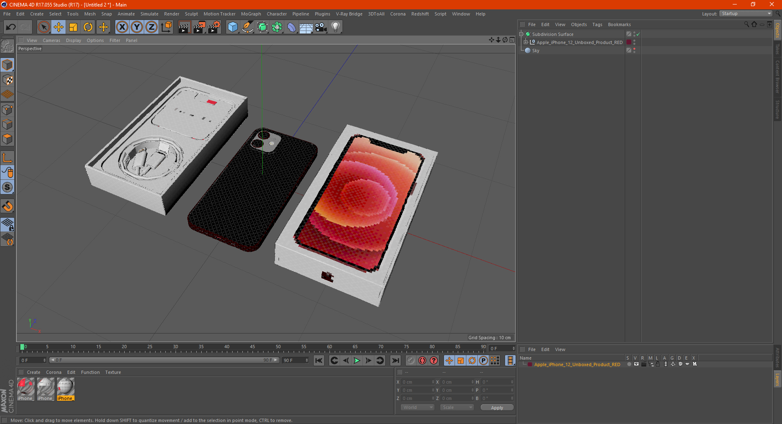Open the Scale mode dropdown
The height and width of the screenshot is (424, 782).
point(457,407)
